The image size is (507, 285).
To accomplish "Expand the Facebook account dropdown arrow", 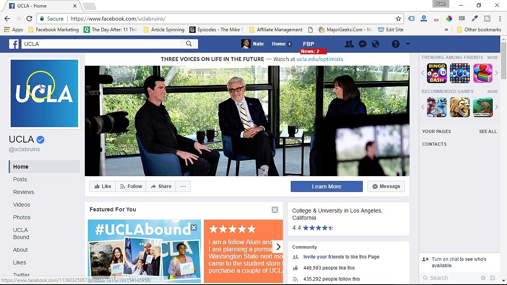I will [x=408, y=44].
